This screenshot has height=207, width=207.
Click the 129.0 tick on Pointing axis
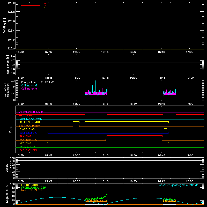[x=11, y=3]
